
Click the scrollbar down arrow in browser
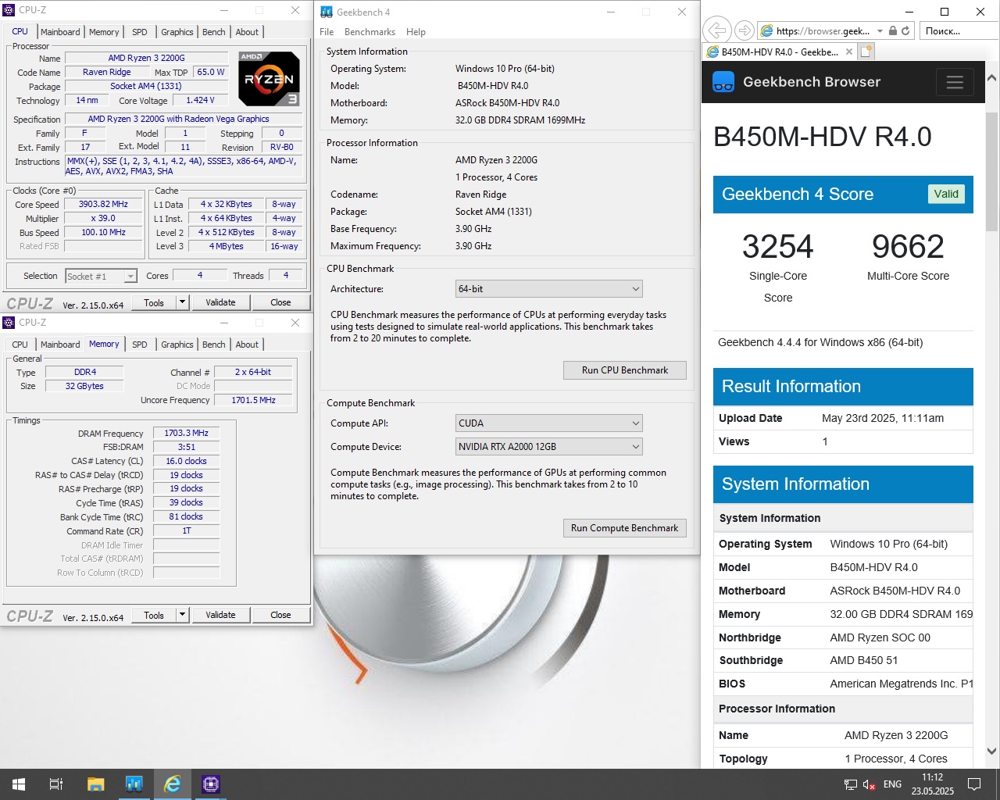[991, 751]
